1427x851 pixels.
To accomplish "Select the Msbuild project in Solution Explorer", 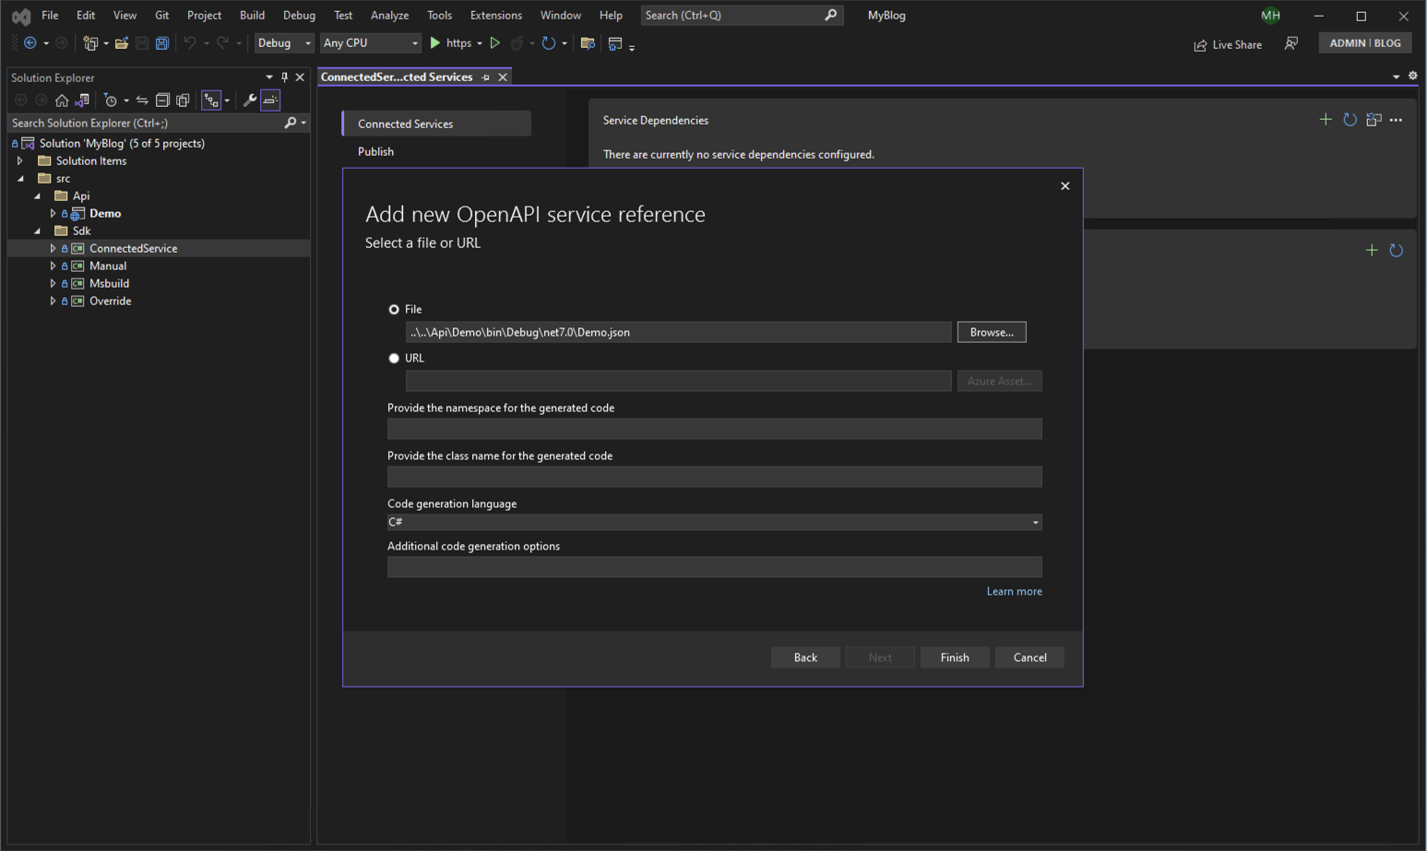I will [x=109, y=284].
